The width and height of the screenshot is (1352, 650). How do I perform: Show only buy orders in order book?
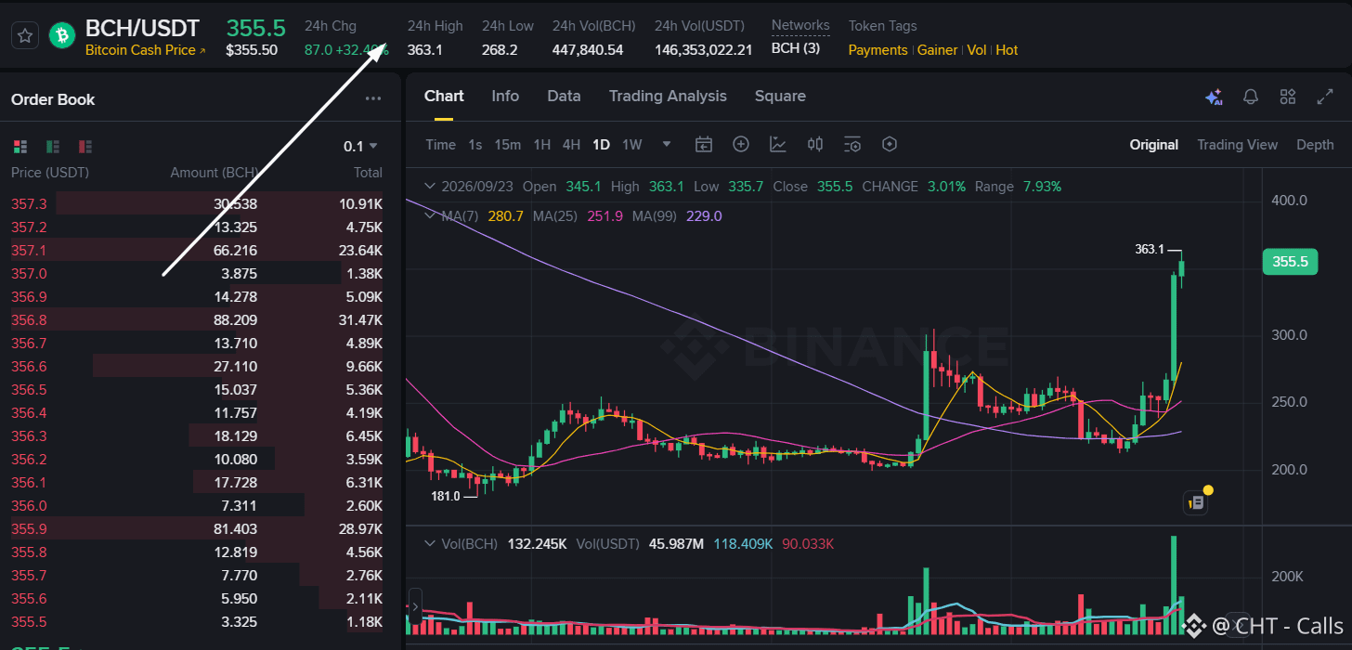pos(53,147)
